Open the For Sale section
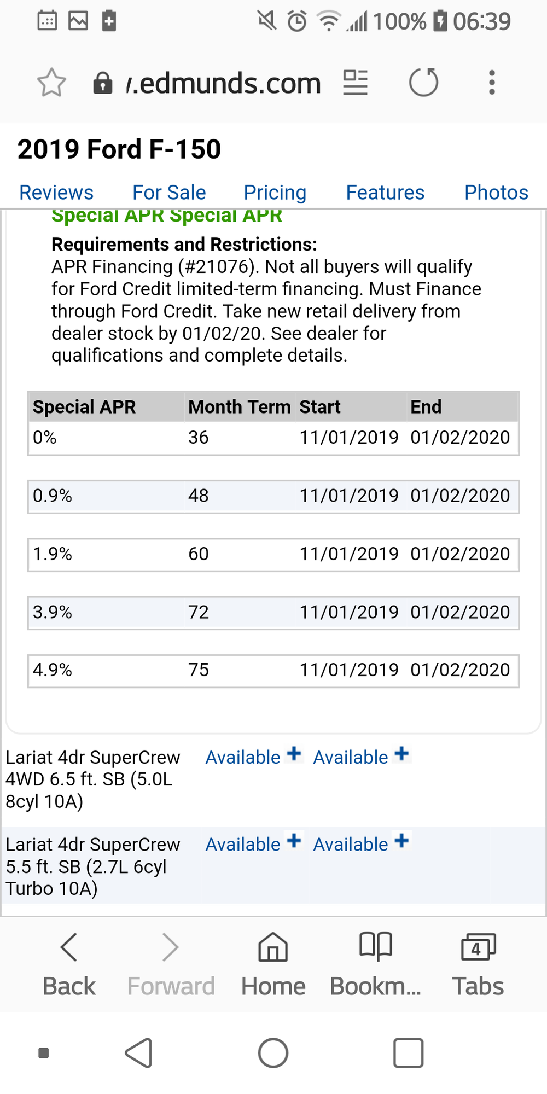 (x=169, y=193)
